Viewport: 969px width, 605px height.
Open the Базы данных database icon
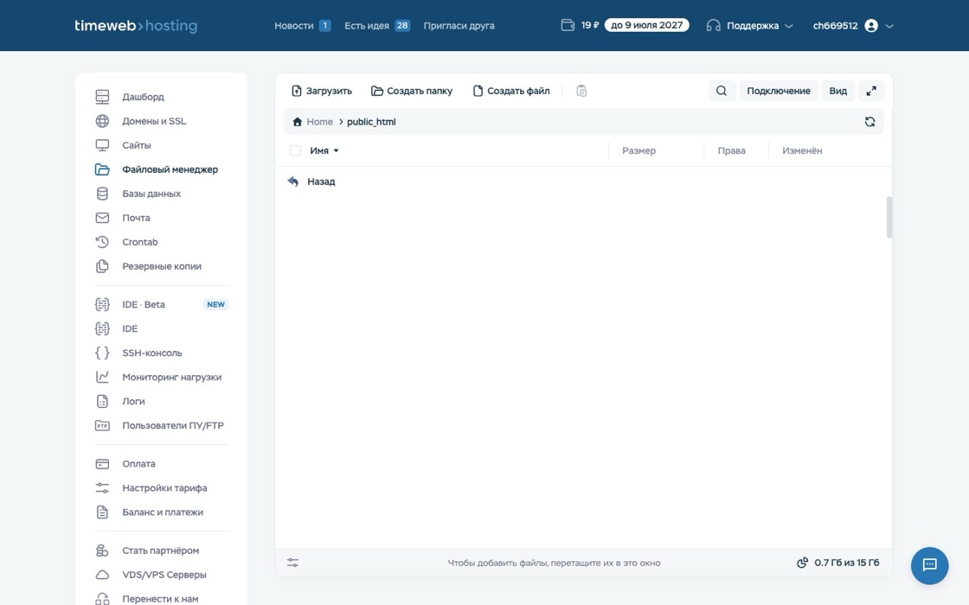coord(102,194)
